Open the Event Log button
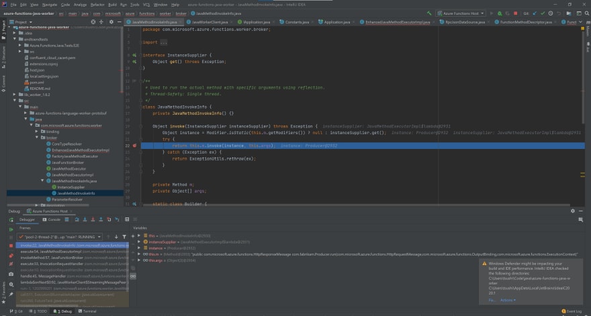 (572, 311)
